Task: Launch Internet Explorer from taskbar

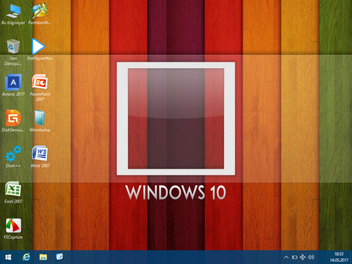Action: coord(26,257)
